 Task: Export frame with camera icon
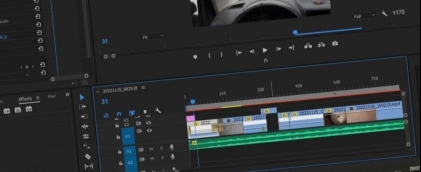coord(335,43)
